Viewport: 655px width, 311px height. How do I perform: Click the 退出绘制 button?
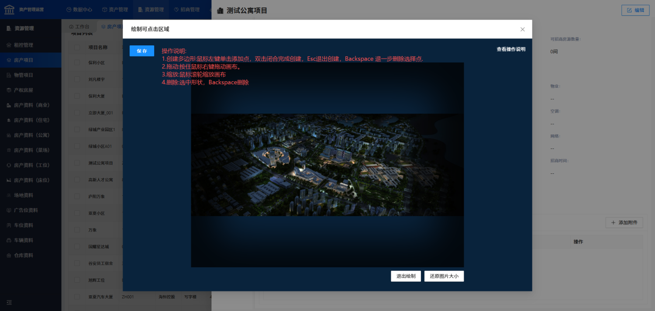click(x=406, y=276)
